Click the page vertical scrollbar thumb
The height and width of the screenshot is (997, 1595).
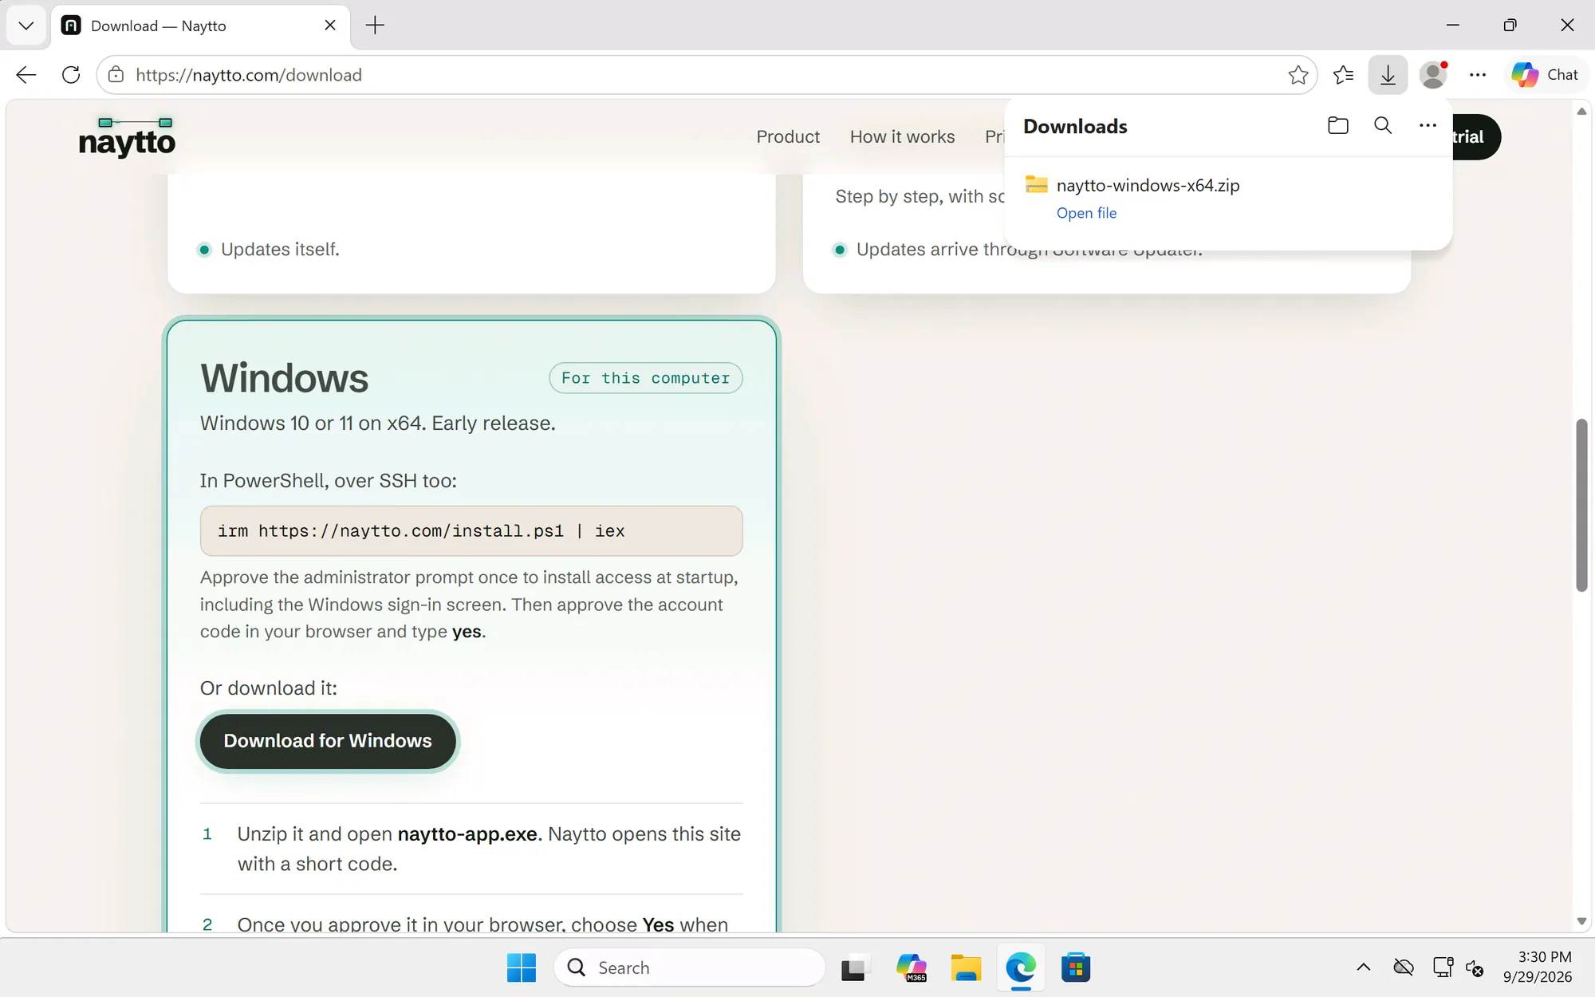(x=1581, y=505)
